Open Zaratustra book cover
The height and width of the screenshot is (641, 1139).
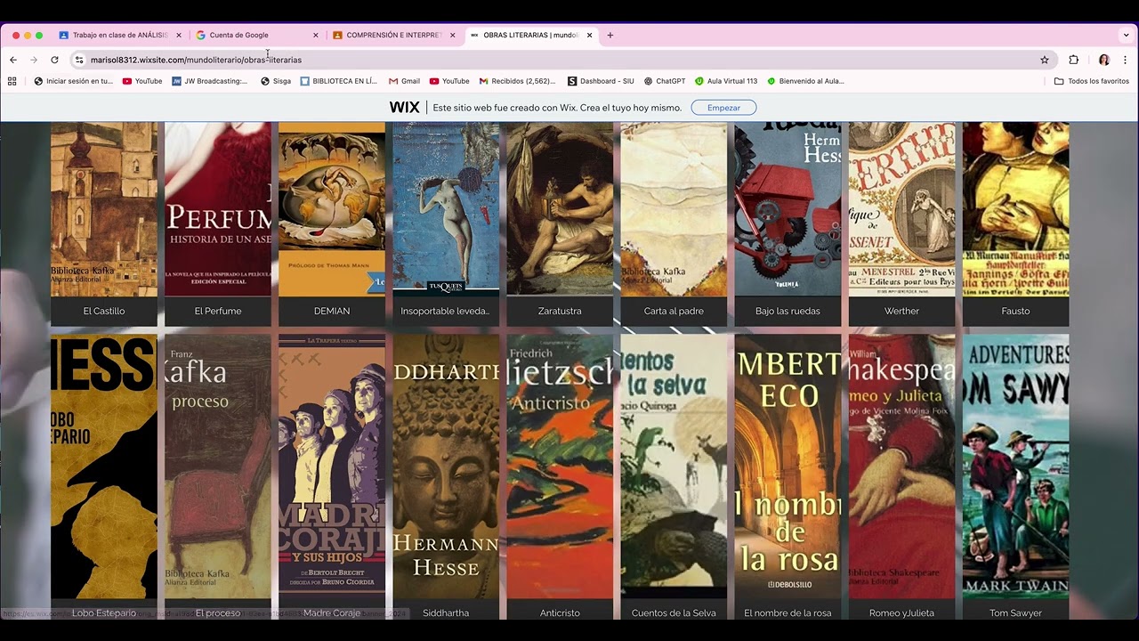[x=560, y=209]
